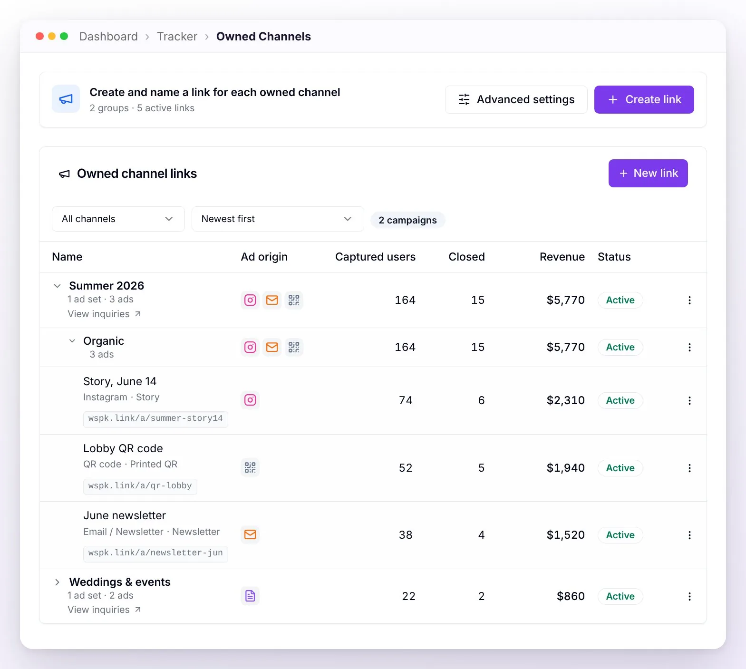Open more options for Story, June 14

coord(689,400)
